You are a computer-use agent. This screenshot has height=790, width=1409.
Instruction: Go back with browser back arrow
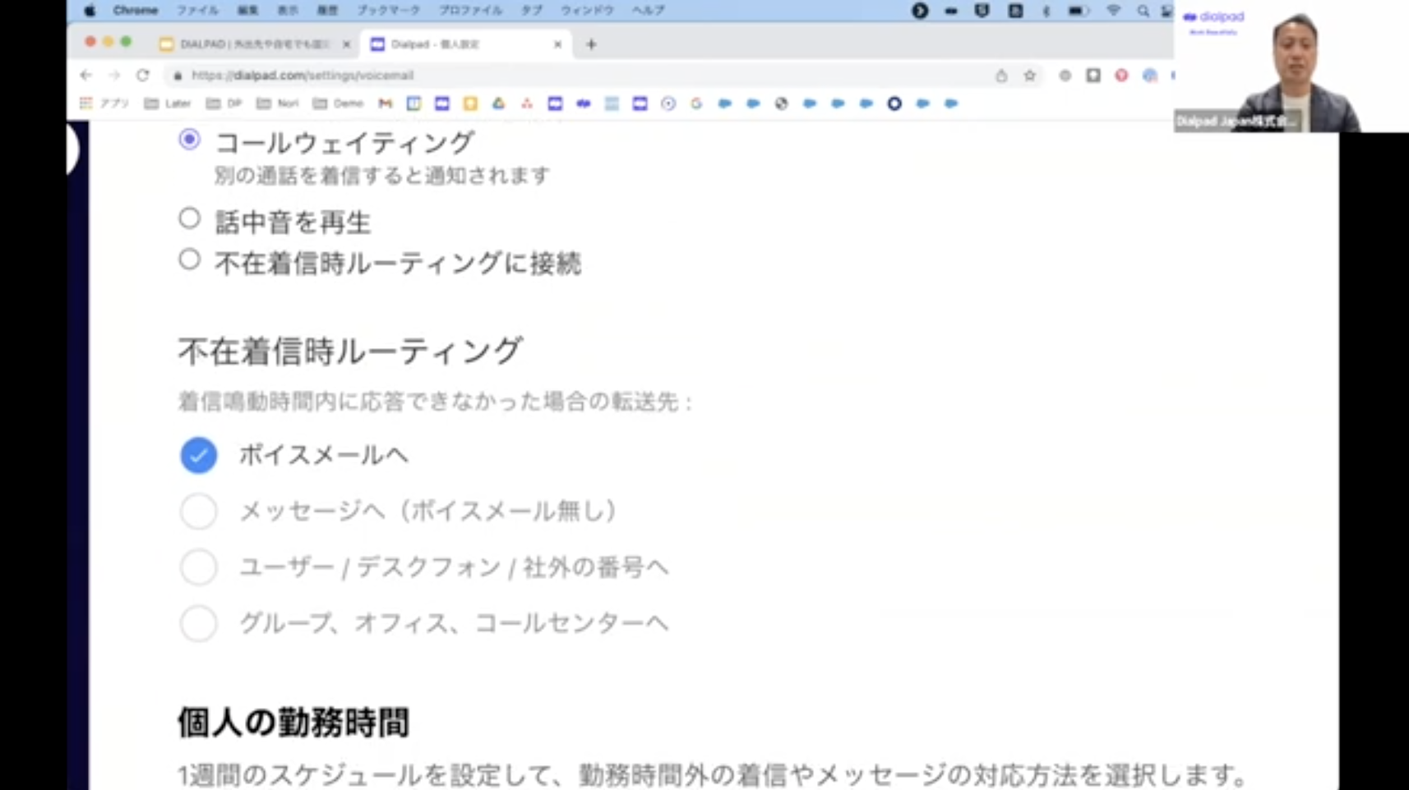tap(86, 75)
